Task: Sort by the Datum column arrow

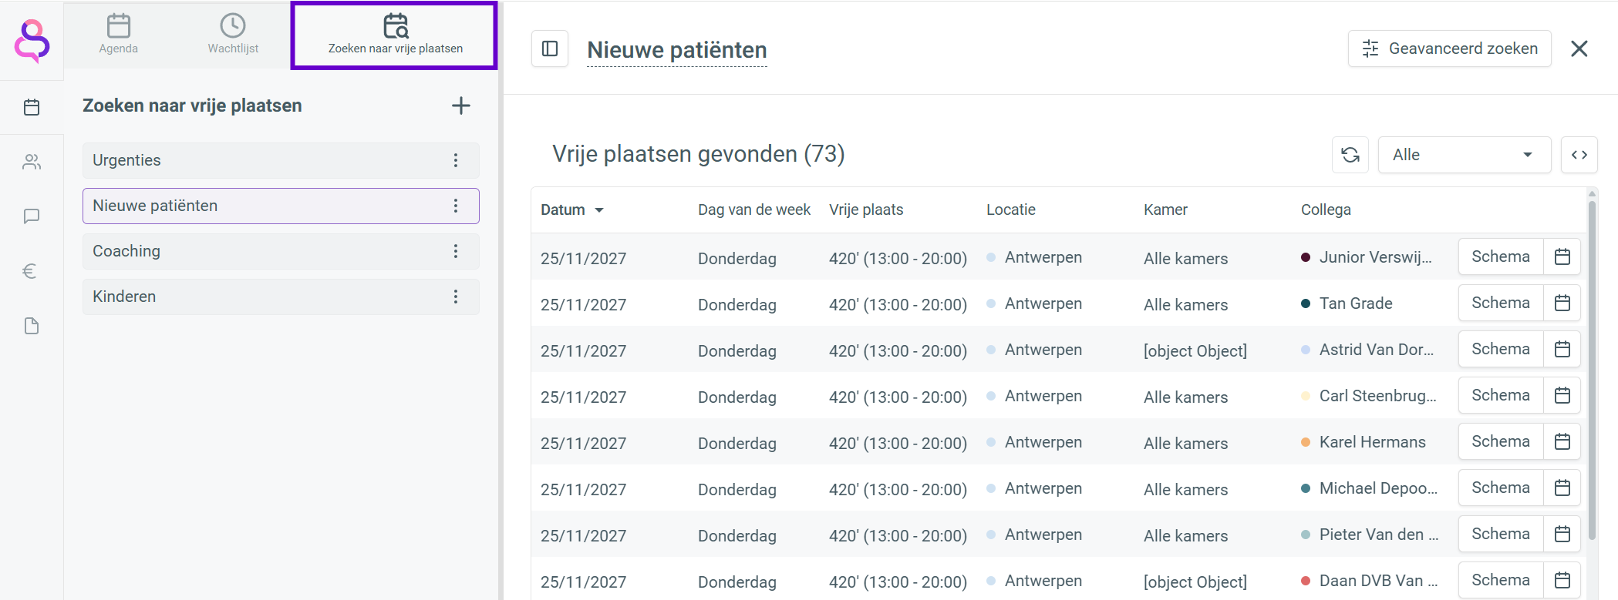Action: [599, 210]
